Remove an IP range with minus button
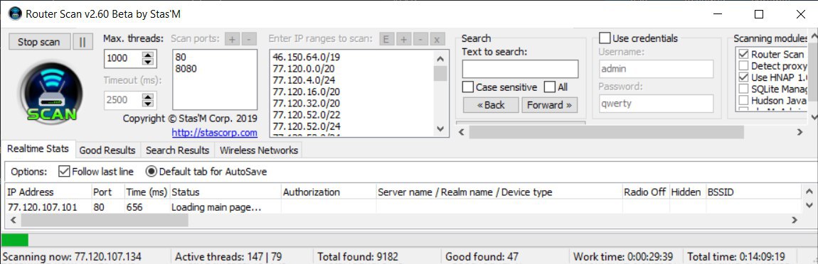 (x=420, y=39)
